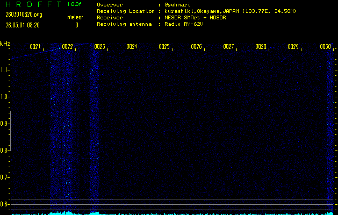Image resolution: width=338 pixels, height=215 pixels.
Task: Click the Recviving antenna label
Action: click(124, 24)
